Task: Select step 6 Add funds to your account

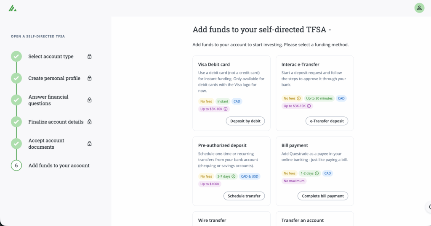Action: pos(59,166)
